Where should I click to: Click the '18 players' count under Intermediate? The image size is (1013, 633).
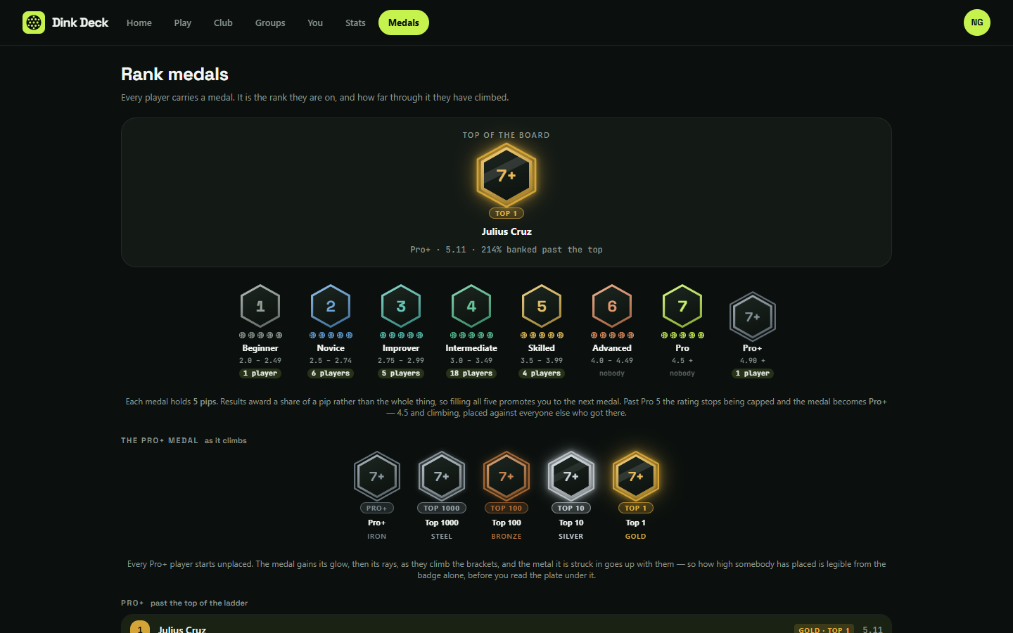[x=471, y=373]
